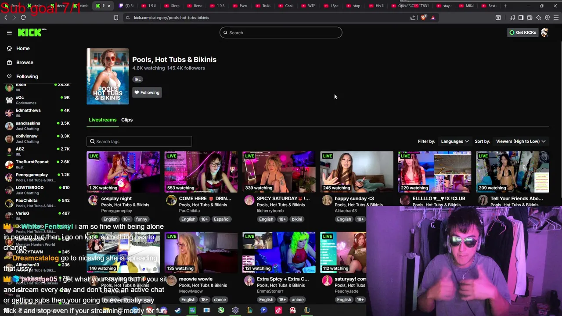Open the meowie wowie stream thumbnail
The image size is (562, 316).
pyautogui.click(x=201, y=252)
